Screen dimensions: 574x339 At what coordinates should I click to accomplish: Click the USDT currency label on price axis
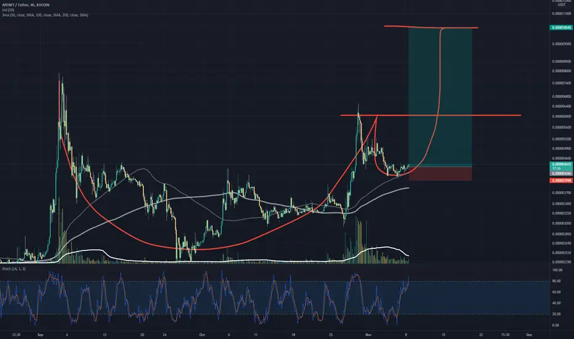(x=561, y=5)
